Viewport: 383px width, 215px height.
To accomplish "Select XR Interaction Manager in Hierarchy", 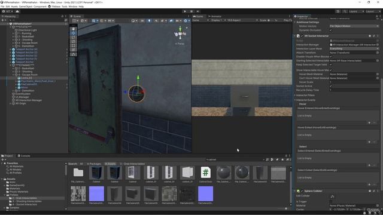I will point(29,100).
